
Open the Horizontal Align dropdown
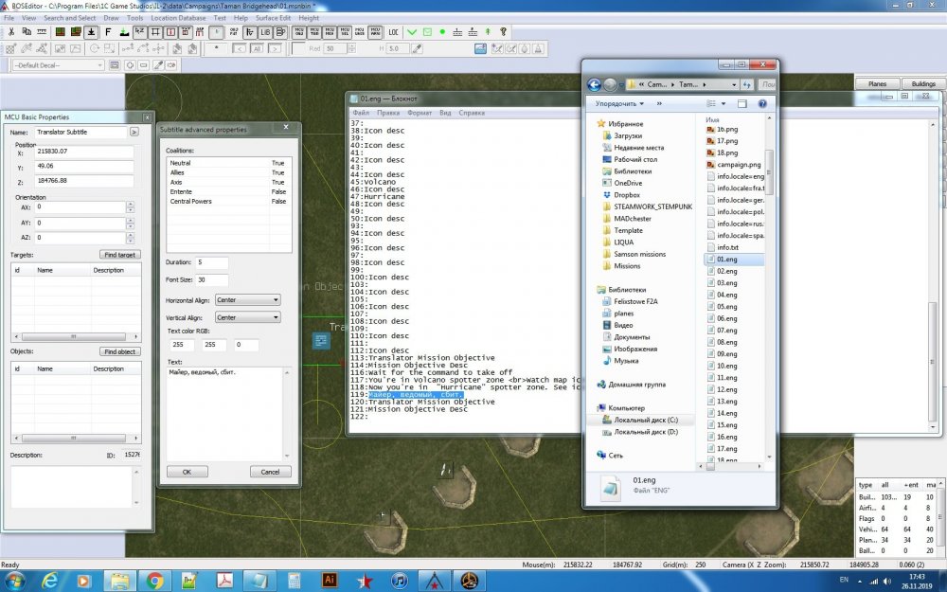point(248,300)
